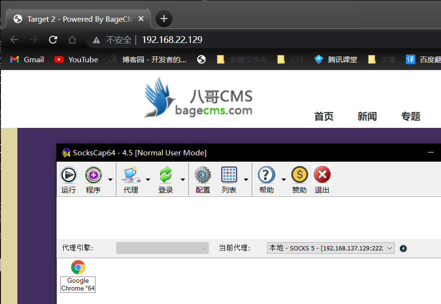Viewport: 441px width, 304px height.
Task: Open a new browser tab
Action: point(164,19)
